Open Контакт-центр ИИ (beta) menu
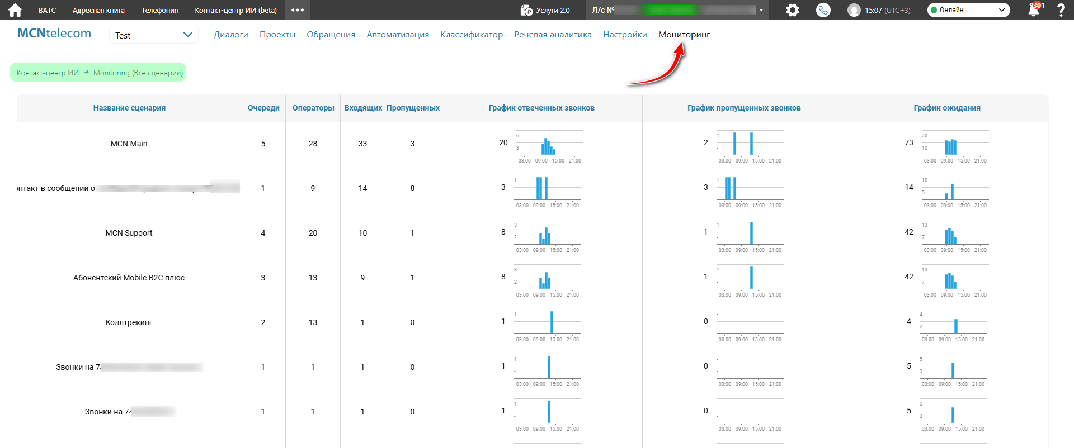 (235, 10)
